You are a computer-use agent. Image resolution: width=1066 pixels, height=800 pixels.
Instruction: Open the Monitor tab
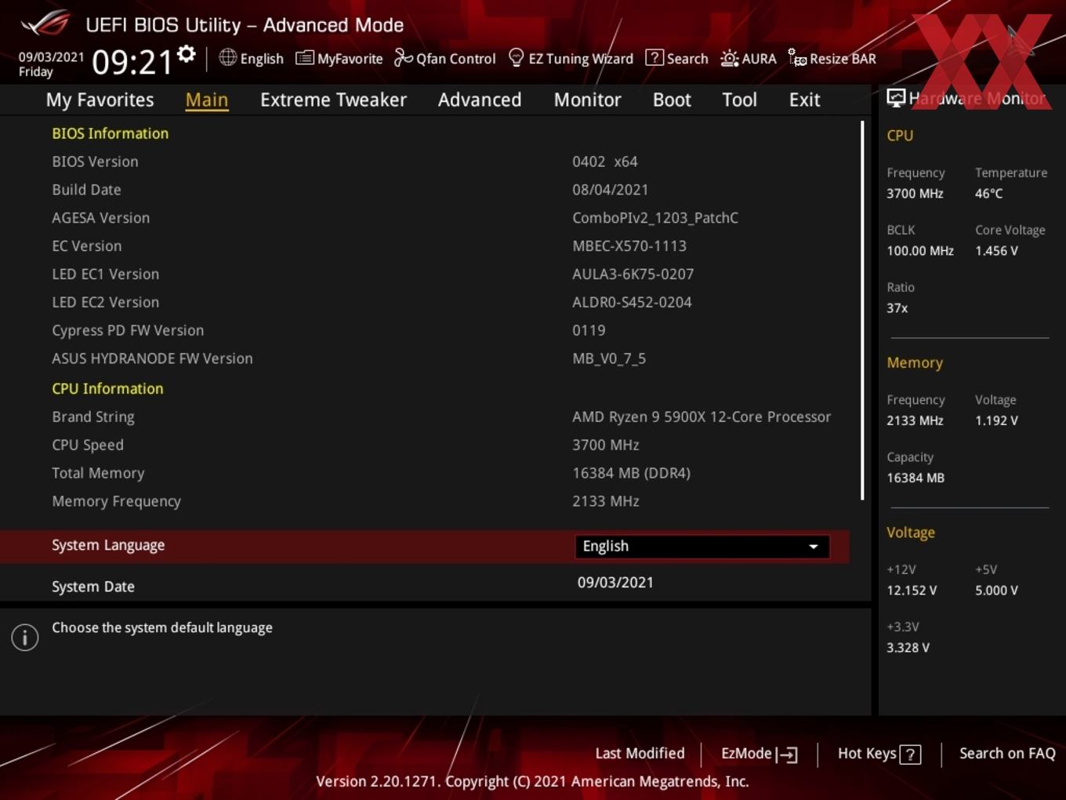tap(587, 100)
